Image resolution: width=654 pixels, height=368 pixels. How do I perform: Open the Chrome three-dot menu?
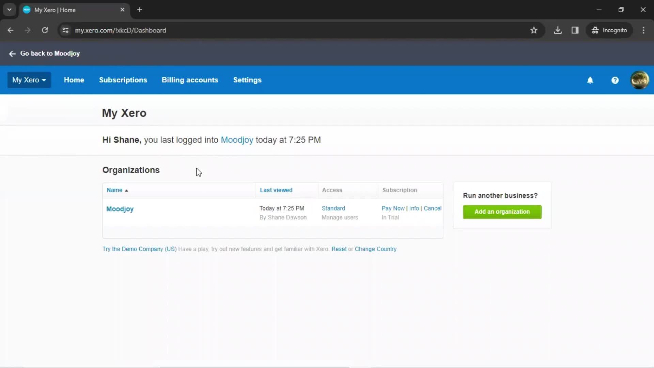[x=643, y=30]
